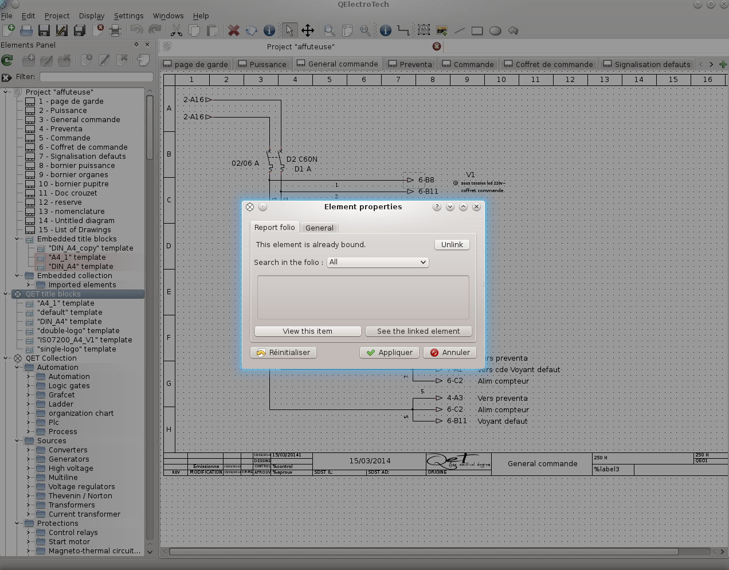Expand the Transformers folder in Sources
The width and height of the screenshot is (729, 570).
click(x=28, y=505)
